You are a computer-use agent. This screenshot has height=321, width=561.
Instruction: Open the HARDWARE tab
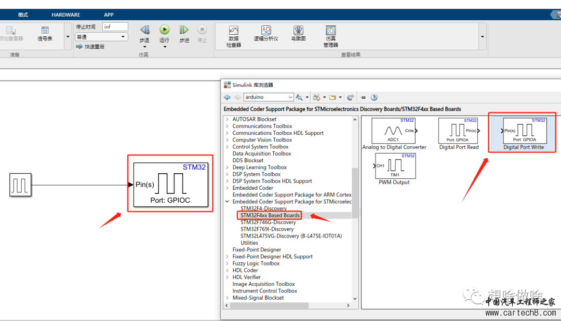click(66, 15)
